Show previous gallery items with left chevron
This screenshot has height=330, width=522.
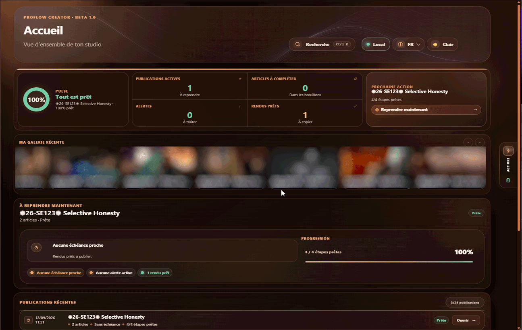468,142
